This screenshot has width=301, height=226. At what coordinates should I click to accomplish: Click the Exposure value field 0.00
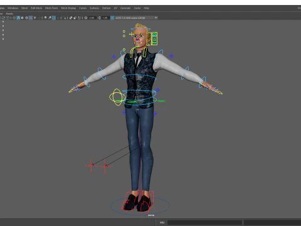pos(92,18)
